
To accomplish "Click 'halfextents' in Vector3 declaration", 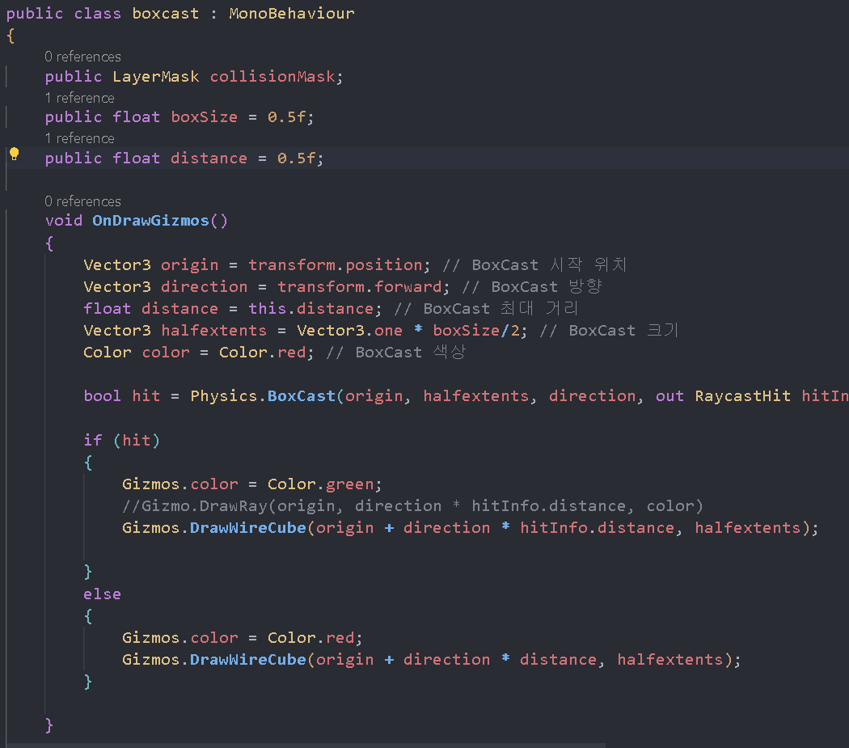I will (214, 331).
